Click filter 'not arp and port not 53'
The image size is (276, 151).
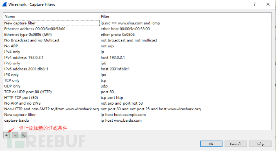(122, 103)
